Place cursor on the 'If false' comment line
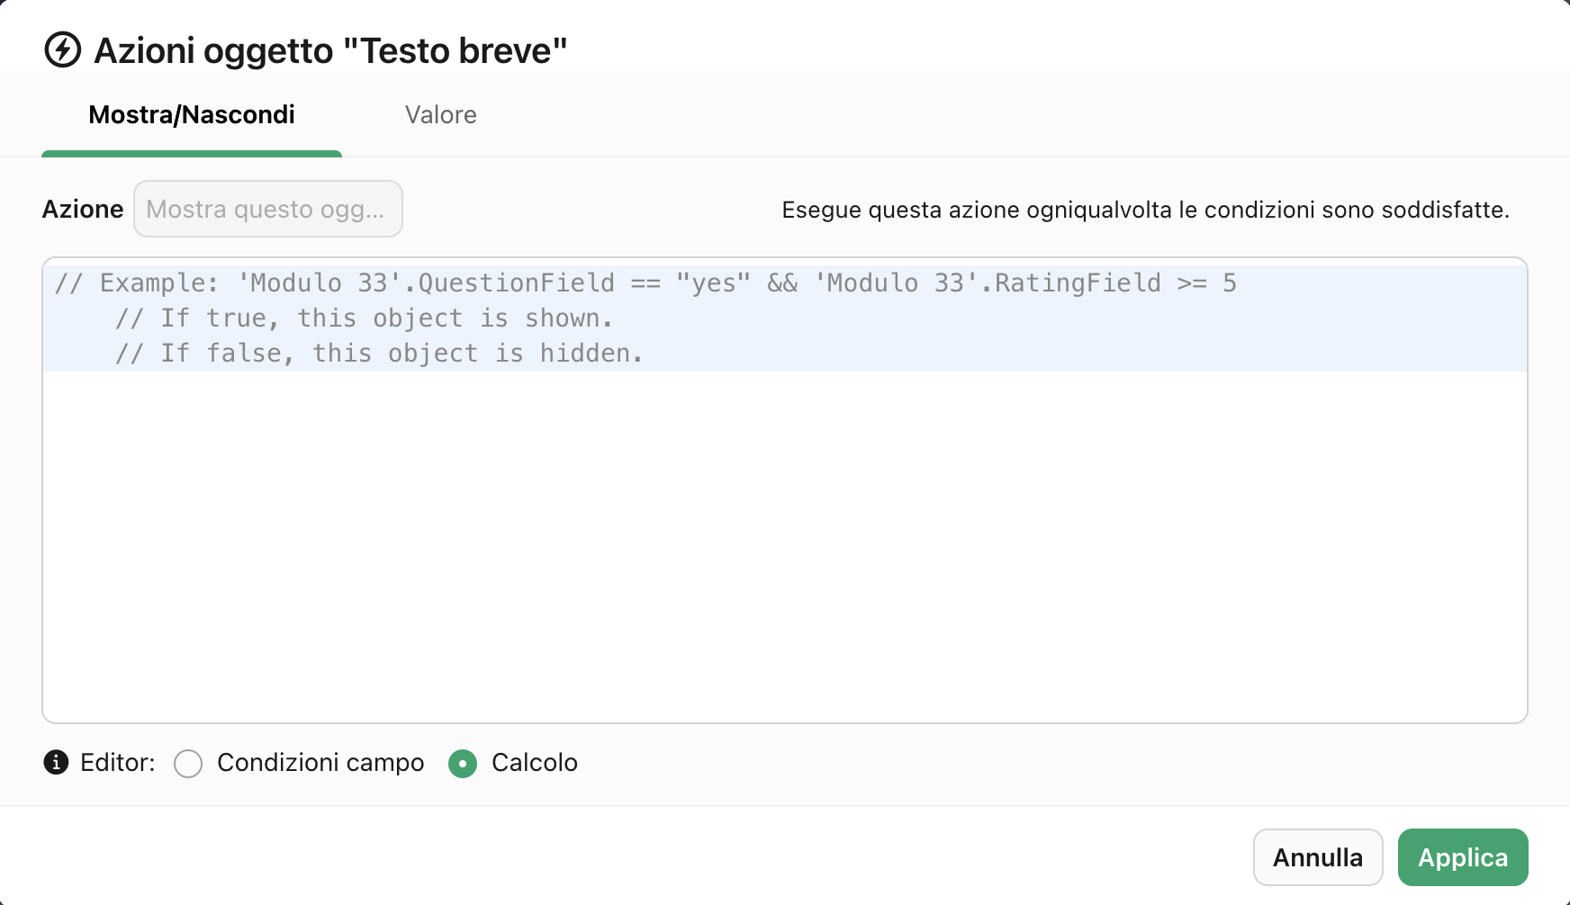 click(x=378, y=354)
